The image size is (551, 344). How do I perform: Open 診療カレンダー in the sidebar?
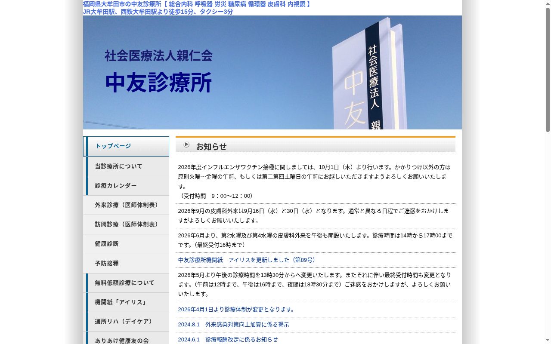tap(126, 186)
